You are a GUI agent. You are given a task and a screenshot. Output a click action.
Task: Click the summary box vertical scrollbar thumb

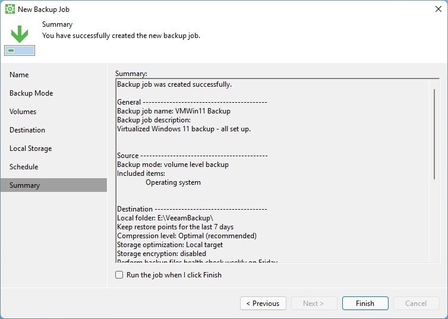[x=434, y=134]
